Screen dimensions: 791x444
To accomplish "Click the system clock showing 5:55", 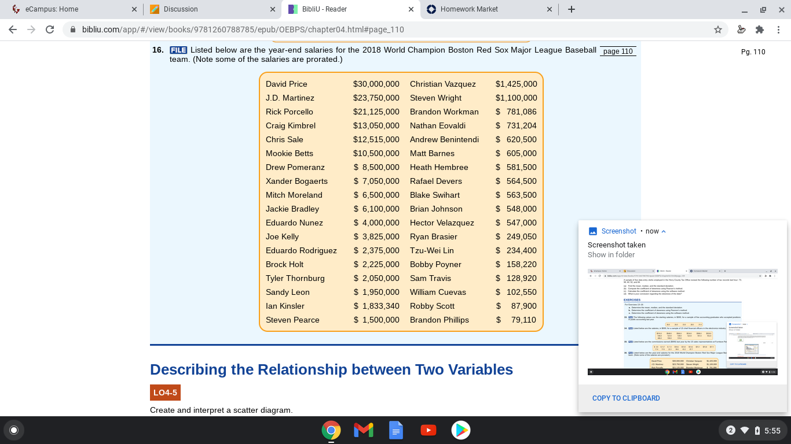I will coord(772,430).
